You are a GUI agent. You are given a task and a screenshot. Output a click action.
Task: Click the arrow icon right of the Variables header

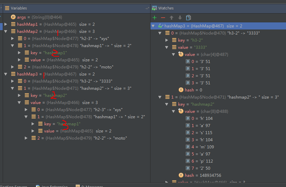tap(147, 8)
